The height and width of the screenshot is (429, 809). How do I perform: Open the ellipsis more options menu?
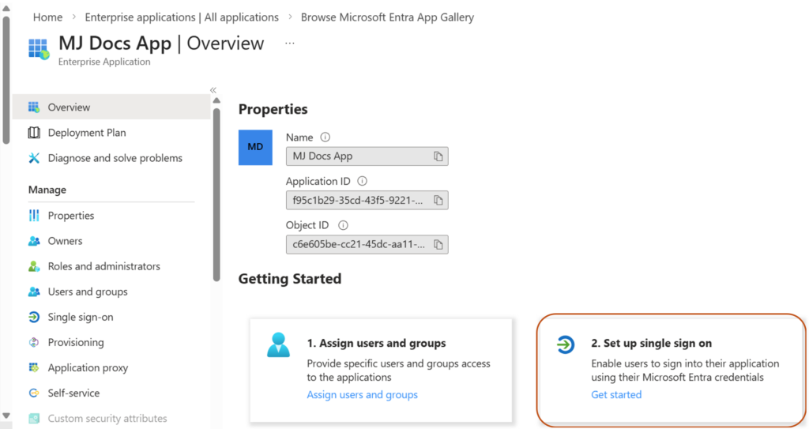290,43
